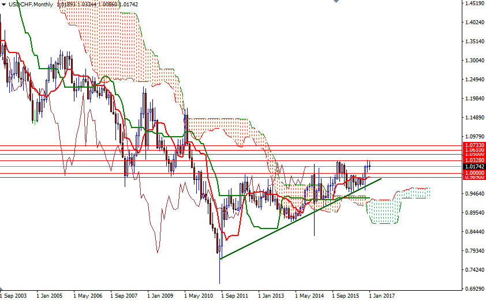Open the chart menu arrow beside USDCHF
This screenshot has height=300, width=486.
click(3, 5)
